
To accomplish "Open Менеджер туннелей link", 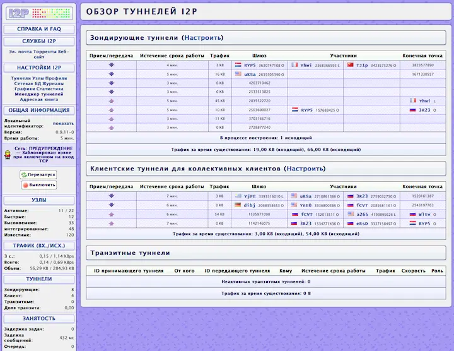I will 39,94.
